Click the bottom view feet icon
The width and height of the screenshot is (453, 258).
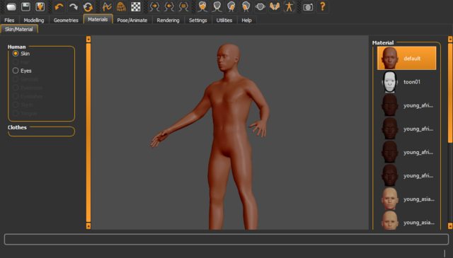coord(275,6)
